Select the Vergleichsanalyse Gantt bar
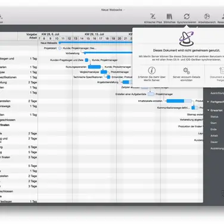Screen dimensions: 224x224 pyautogui.click(x=104, y=72)
